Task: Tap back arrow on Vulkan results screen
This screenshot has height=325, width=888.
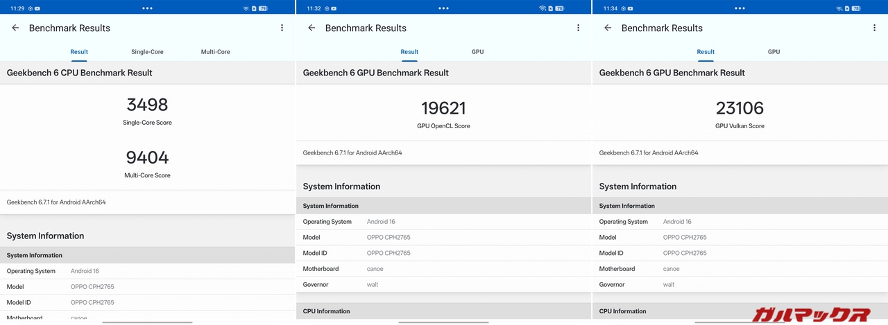Action: point(608,28)
